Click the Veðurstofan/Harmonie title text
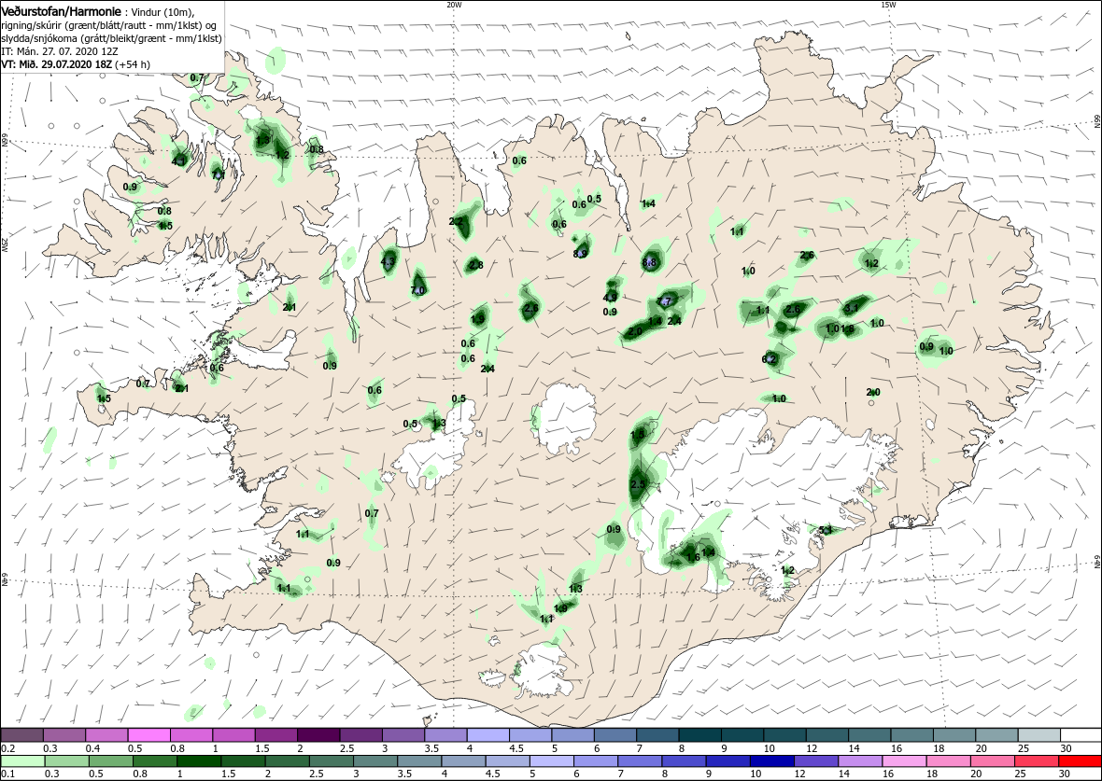1102x781 pixels. tap(61, 11)
